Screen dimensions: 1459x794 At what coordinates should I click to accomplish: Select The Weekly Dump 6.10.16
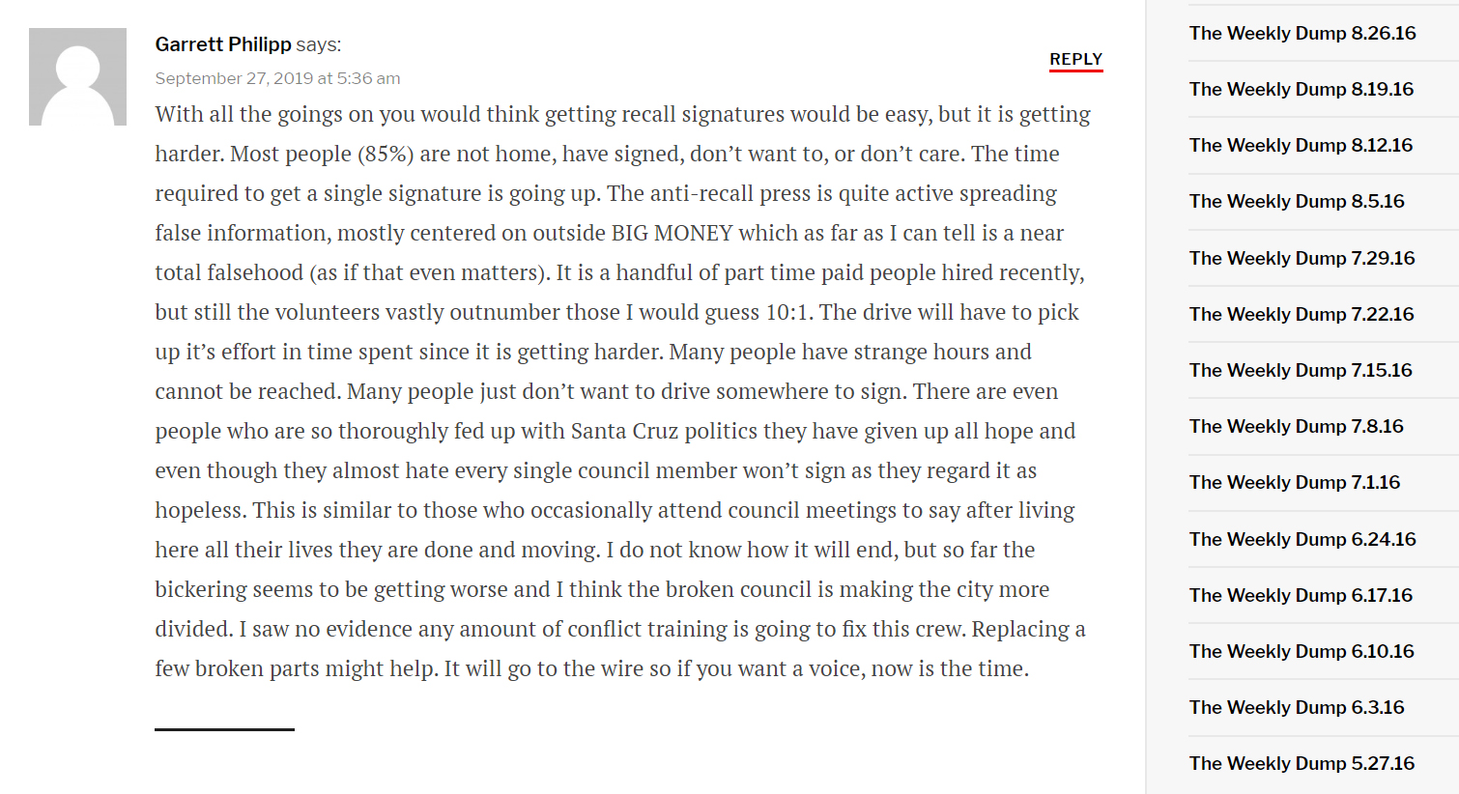pyautogui.click(x=1301, y=651)
